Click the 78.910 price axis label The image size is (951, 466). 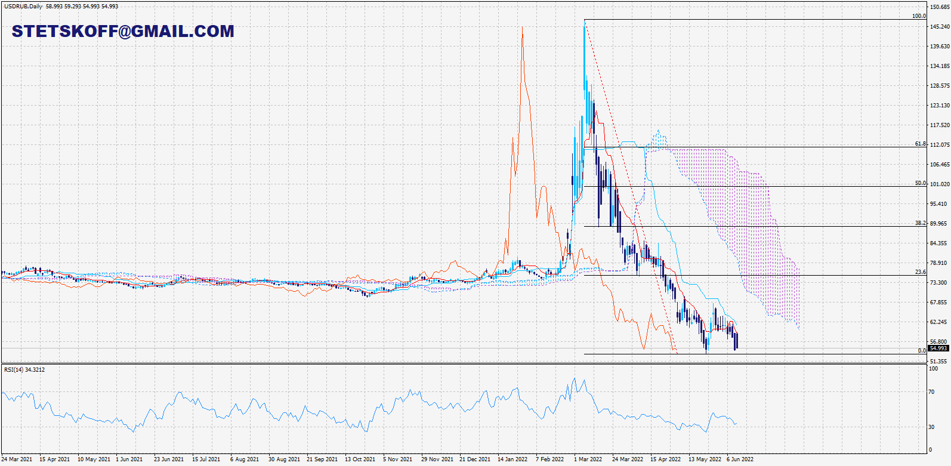point(938,263)
